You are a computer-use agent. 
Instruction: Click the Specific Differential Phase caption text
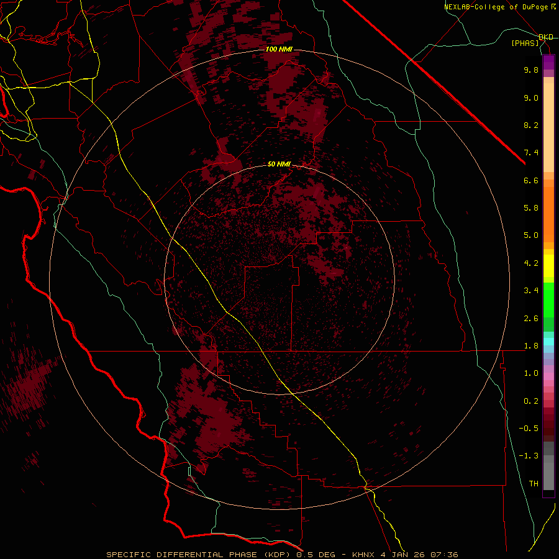pyautogui.click(x=283, y=555)
